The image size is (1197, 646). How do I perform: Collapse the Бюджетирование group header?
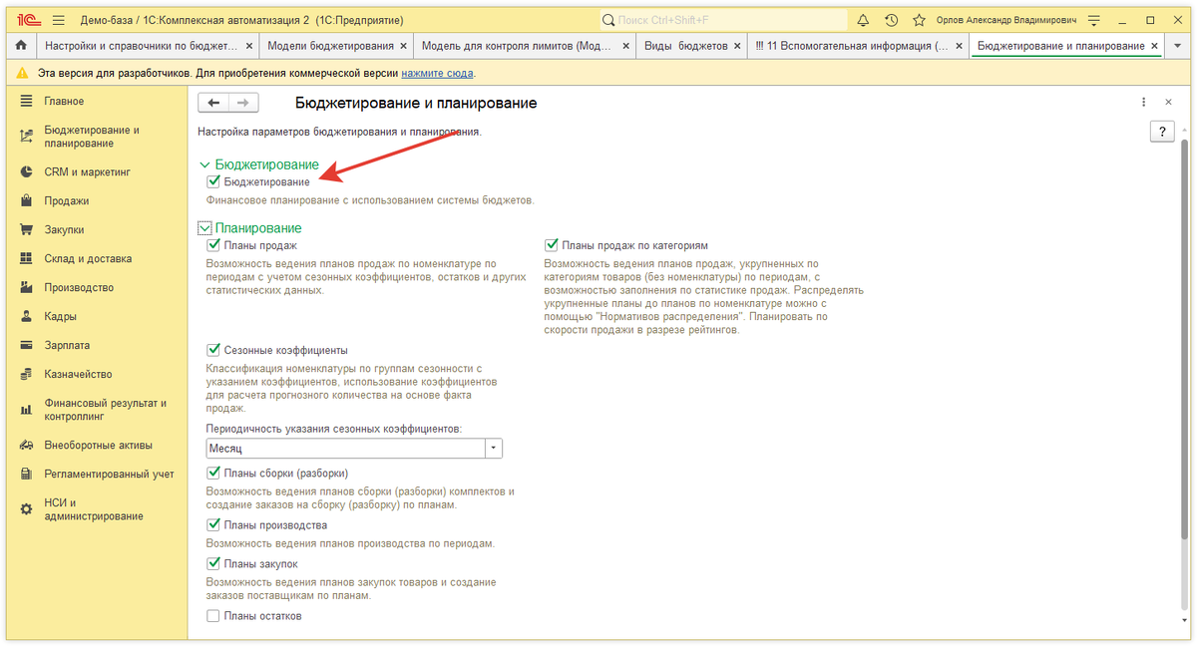click(x=259, y=164)
